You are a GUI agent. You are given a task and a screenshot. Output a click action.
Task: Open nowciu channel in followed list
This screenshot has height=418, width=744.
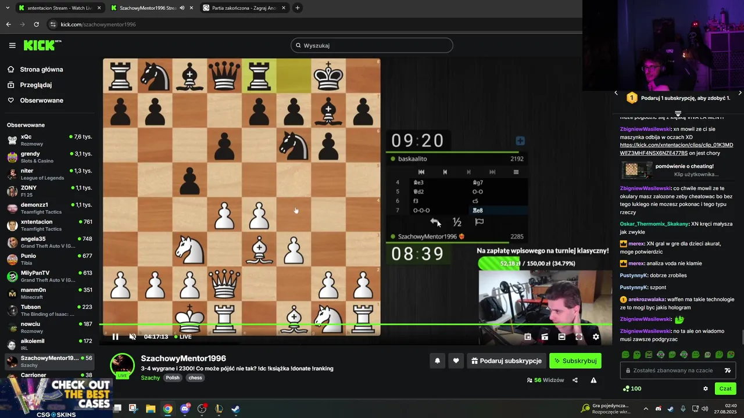point(49,327)
